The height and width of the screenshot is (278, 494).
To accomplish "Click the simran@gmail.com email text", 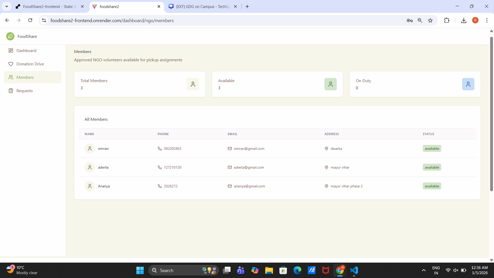I will [249, 149].
